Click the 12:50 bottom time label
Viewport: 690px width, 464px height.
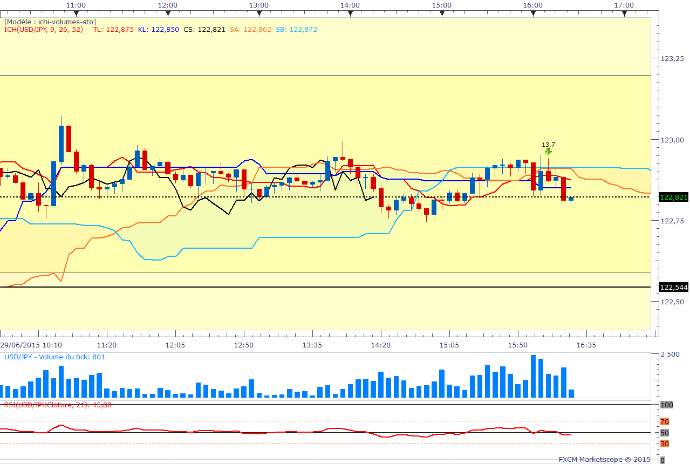click(x=244, y=345)
